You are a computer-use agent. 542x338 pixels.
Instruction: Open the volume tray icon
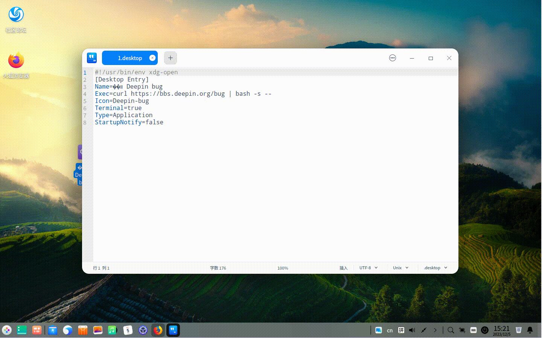412,330
